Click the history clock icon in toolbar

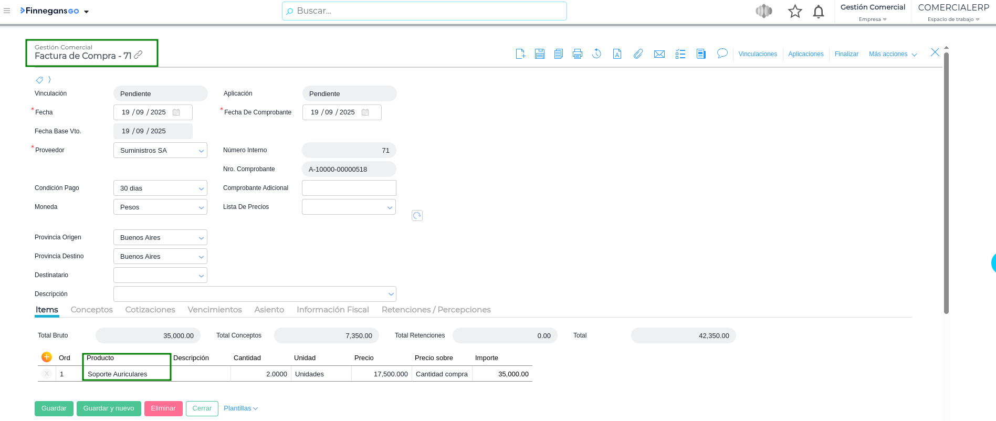[596, 54]
